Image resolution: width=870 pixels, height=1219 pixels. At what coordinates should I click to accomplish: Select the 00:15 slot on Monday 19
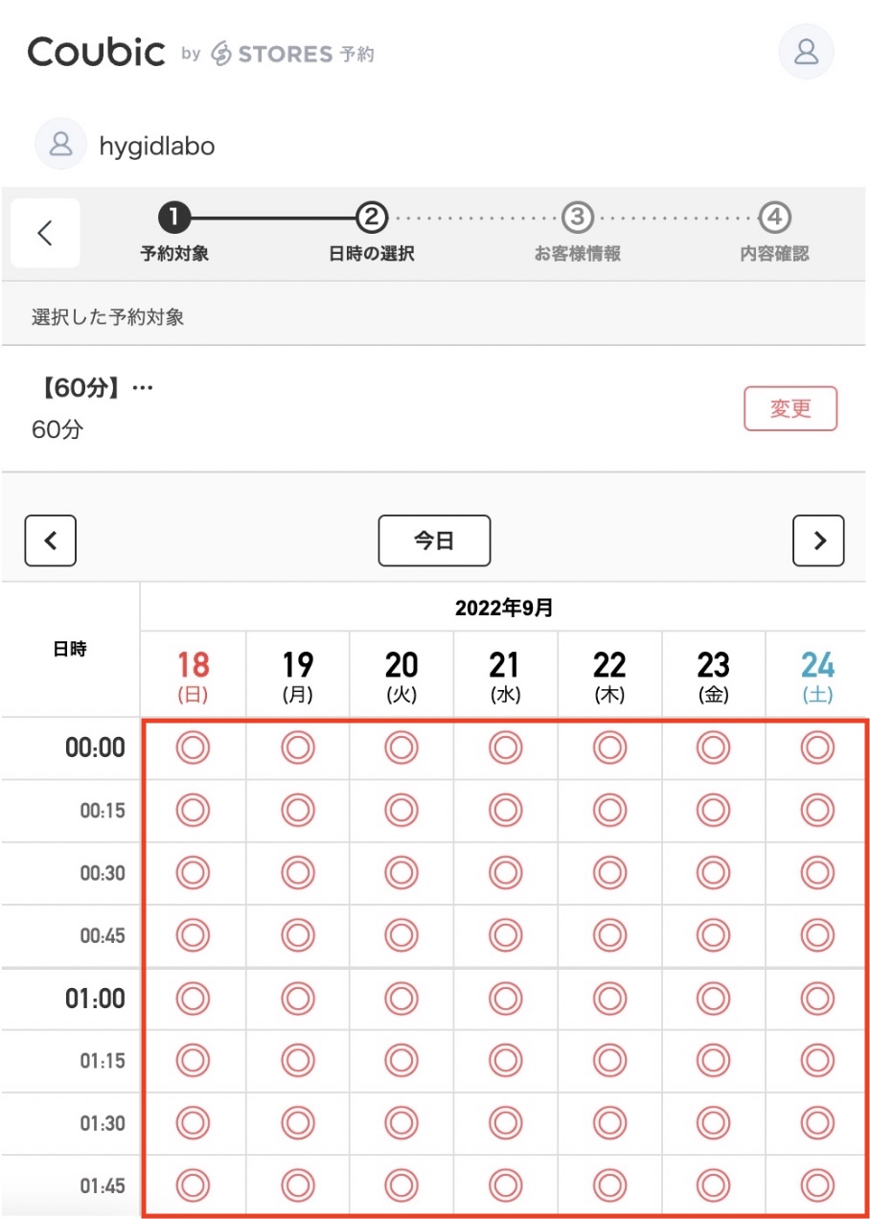point(297,811)
